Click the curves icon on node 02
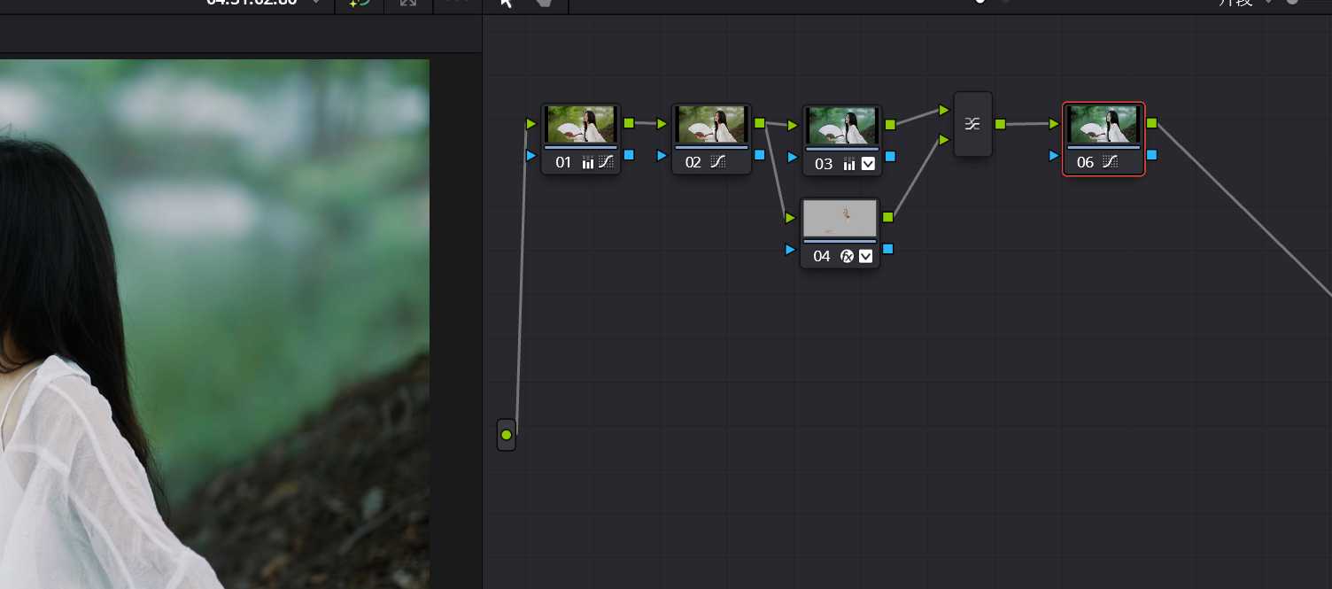Image resolution: width=1332 pixels, height=589 pixels. (717, 162)
